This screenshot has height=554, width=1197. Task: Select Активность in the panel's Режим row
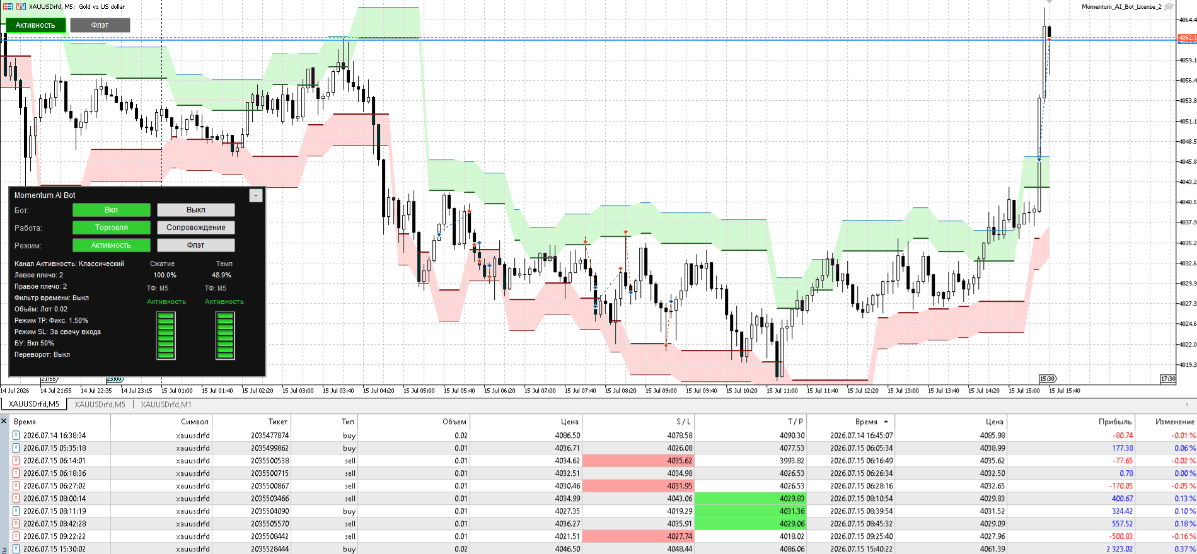click(x=112, y=245)
